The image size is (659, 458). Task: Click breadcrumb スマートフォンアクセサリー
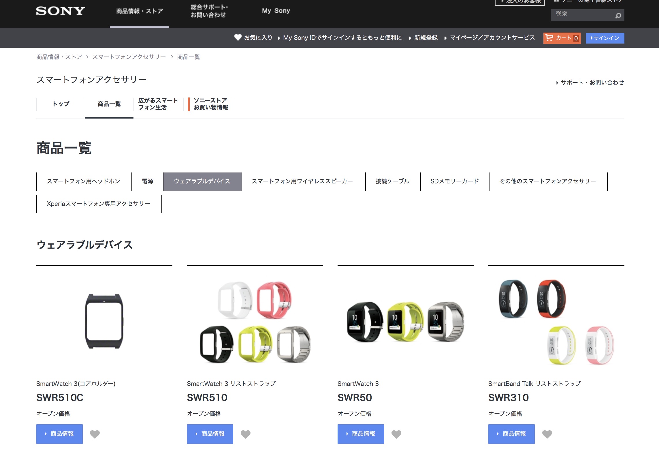tap(129, 57)
